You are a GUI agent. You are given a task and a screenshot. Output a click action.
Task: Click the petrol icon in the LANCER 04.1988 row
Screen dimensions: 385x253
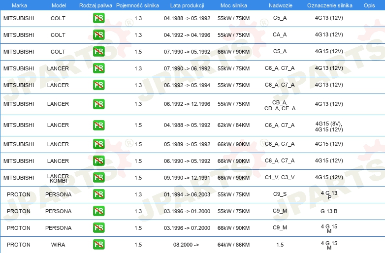pos(98,125)
